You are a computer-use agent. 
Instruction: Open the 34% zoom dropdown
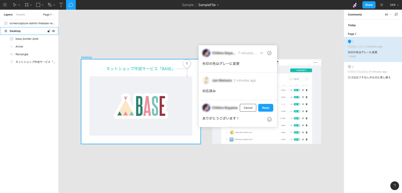click(x=394, y=5)
